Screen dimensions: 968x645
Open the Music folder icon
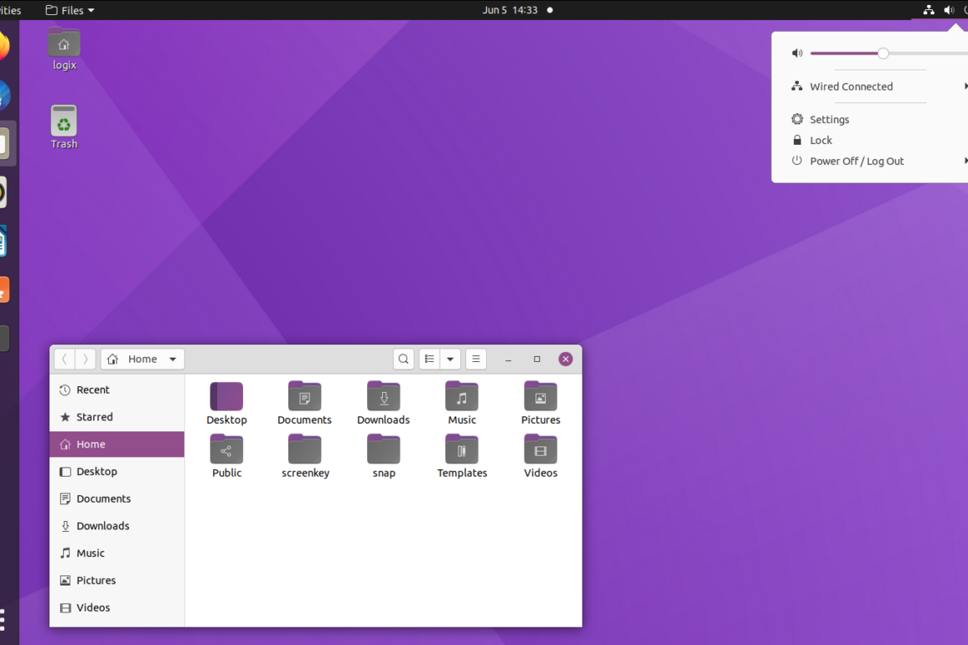point(462,397)
